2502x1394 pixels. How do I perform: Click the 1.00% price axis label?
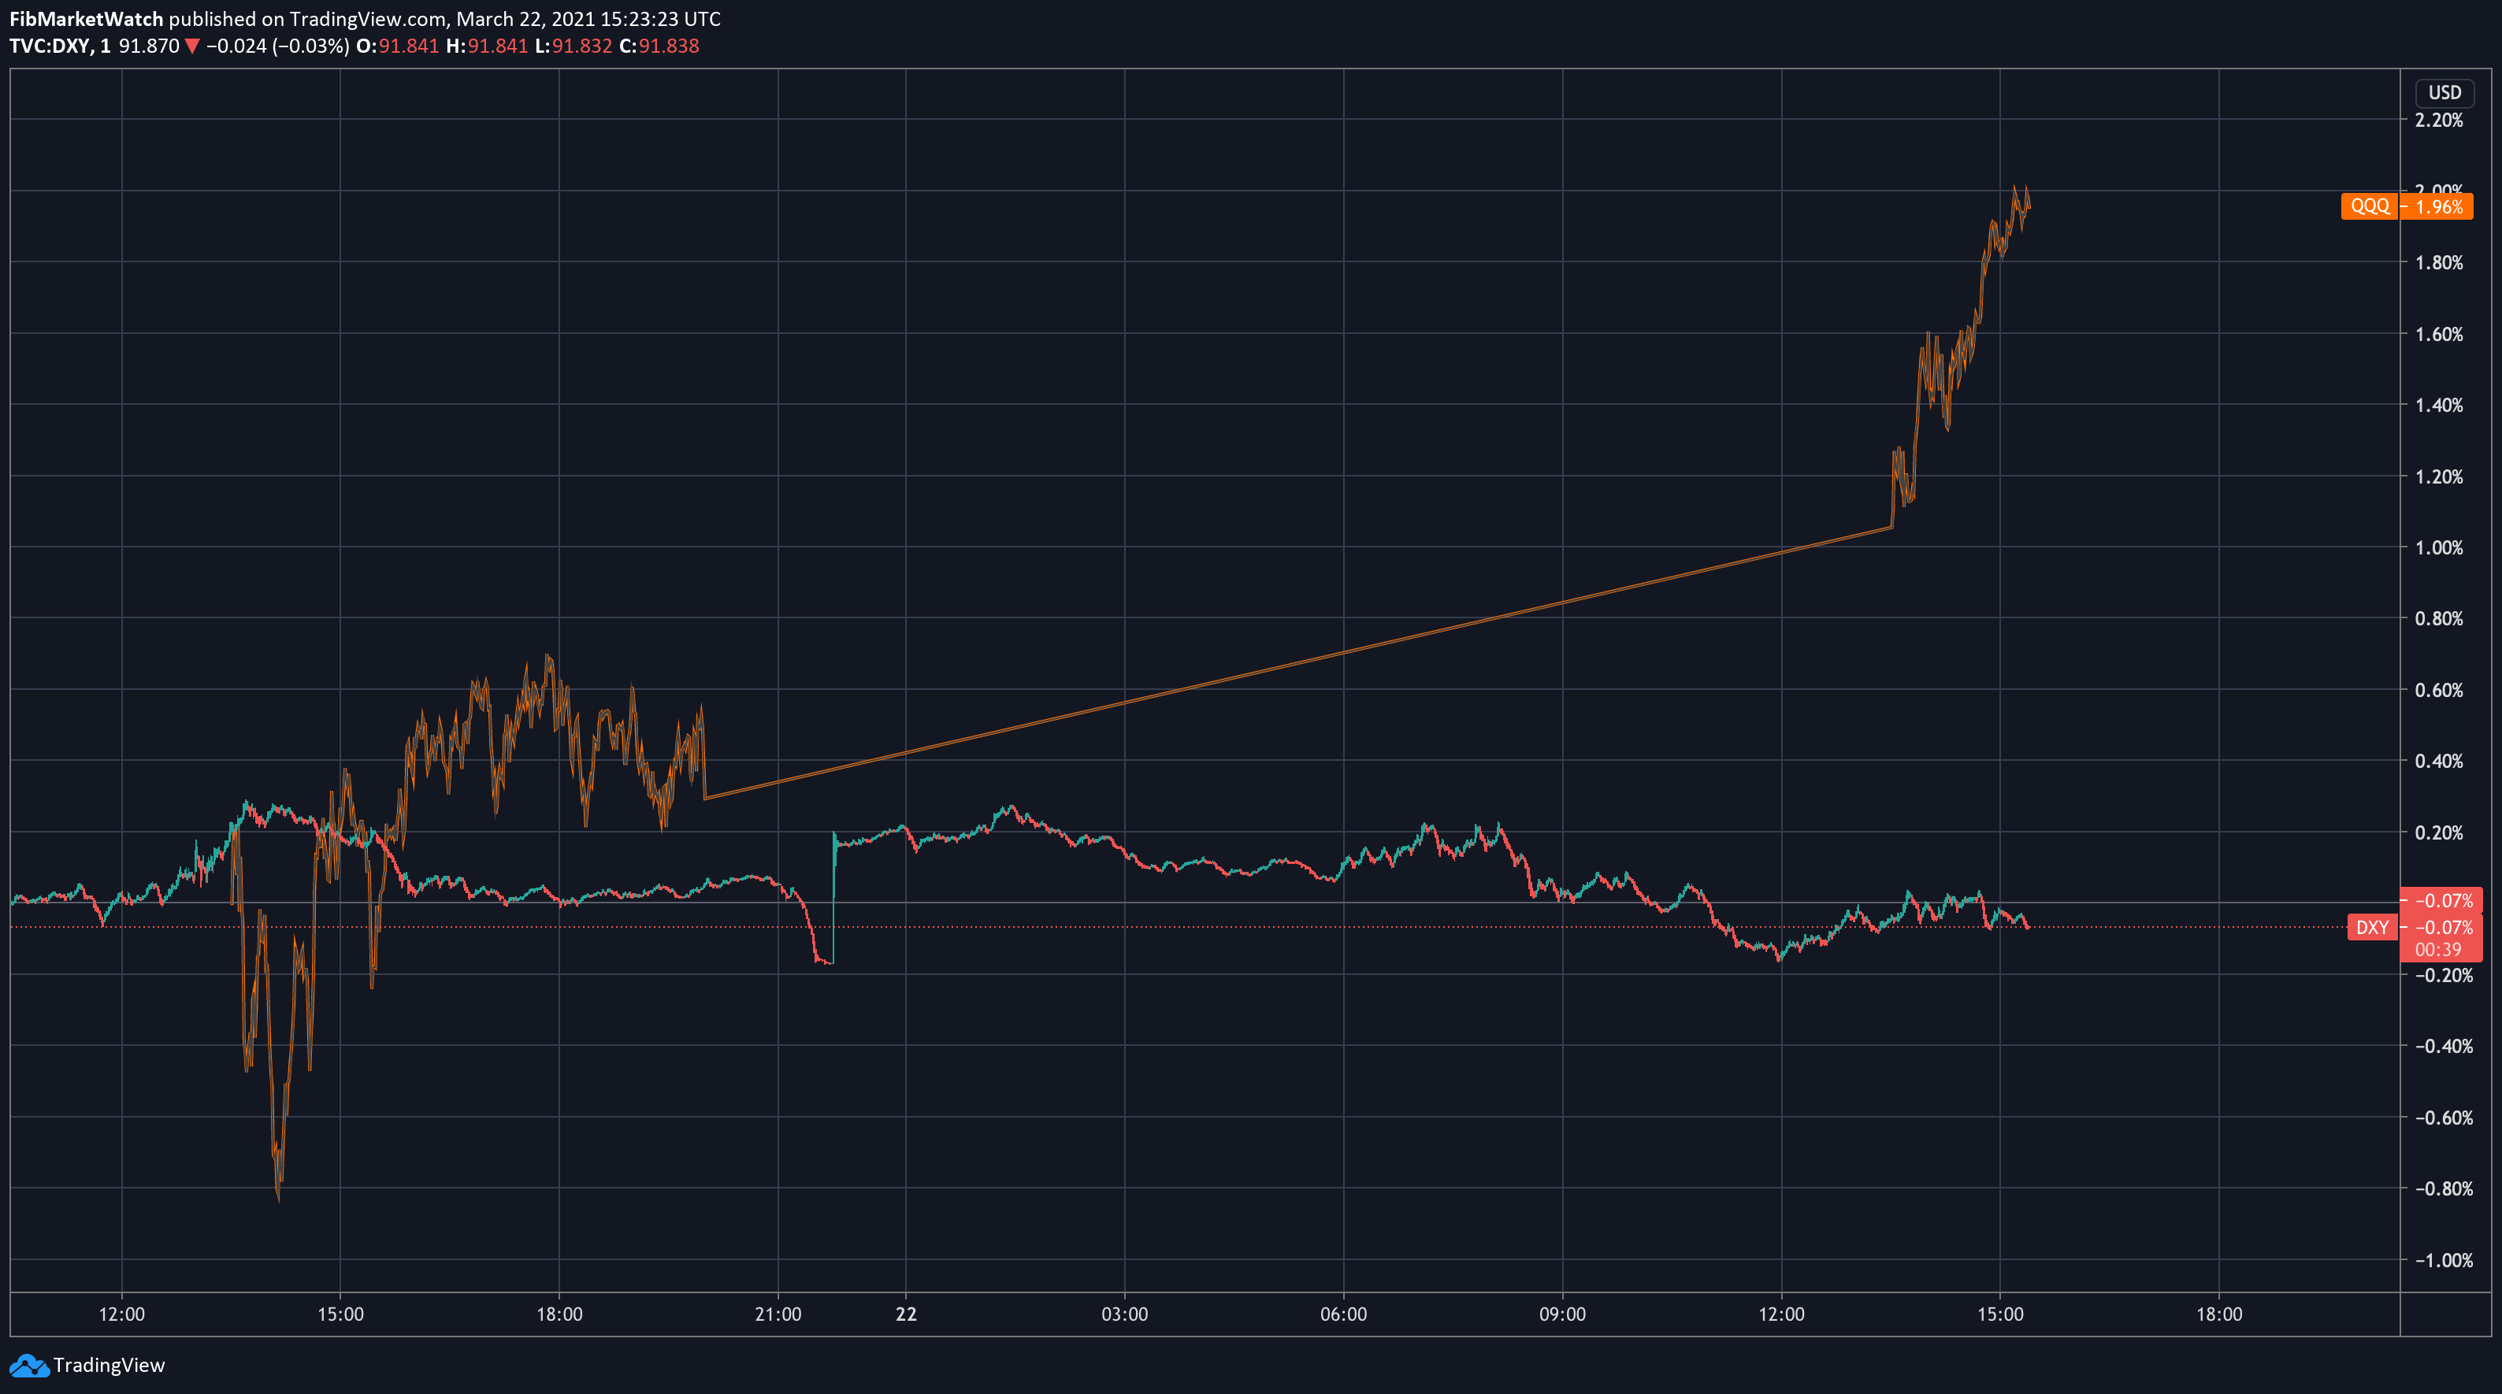click(2439, 547)
